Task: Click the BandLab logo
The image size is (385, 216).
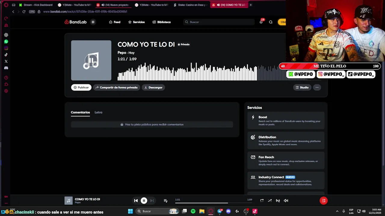Action: point(75,22)
